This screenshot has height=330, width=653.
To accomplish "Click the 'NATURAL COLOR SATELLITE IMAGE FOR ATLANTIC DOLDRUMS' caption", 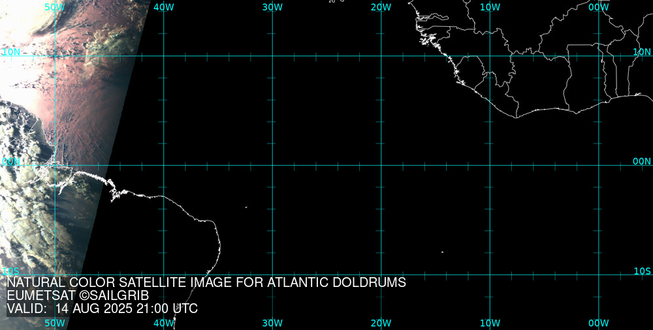I will (x=206, y=282).
